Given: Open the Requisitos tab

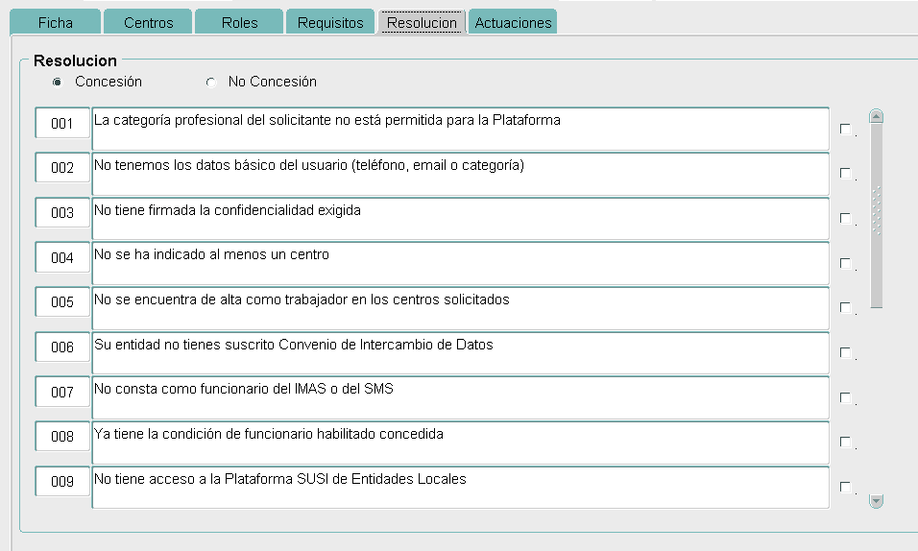Looking at the screenshot, I should (330, 23).
